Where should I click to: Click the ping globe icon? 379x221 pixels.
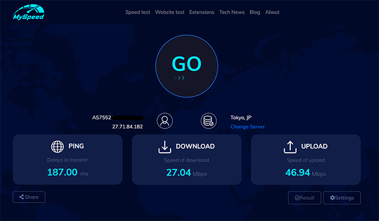pos(57,146)
